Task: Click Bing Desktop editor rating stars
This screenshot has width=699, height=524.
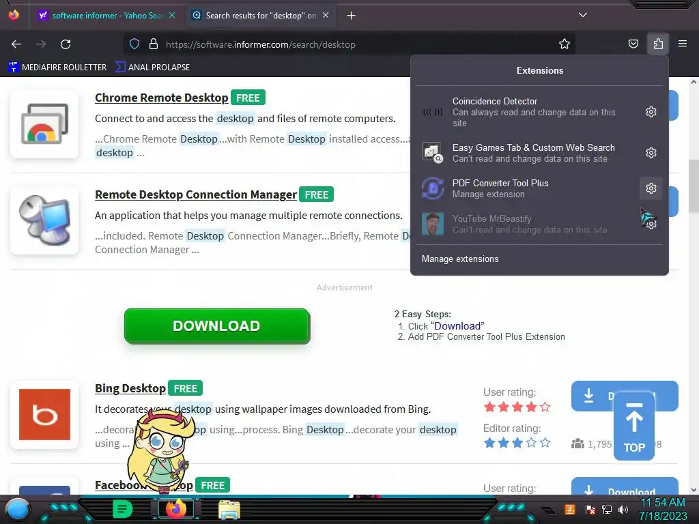Action: (517, 443)
